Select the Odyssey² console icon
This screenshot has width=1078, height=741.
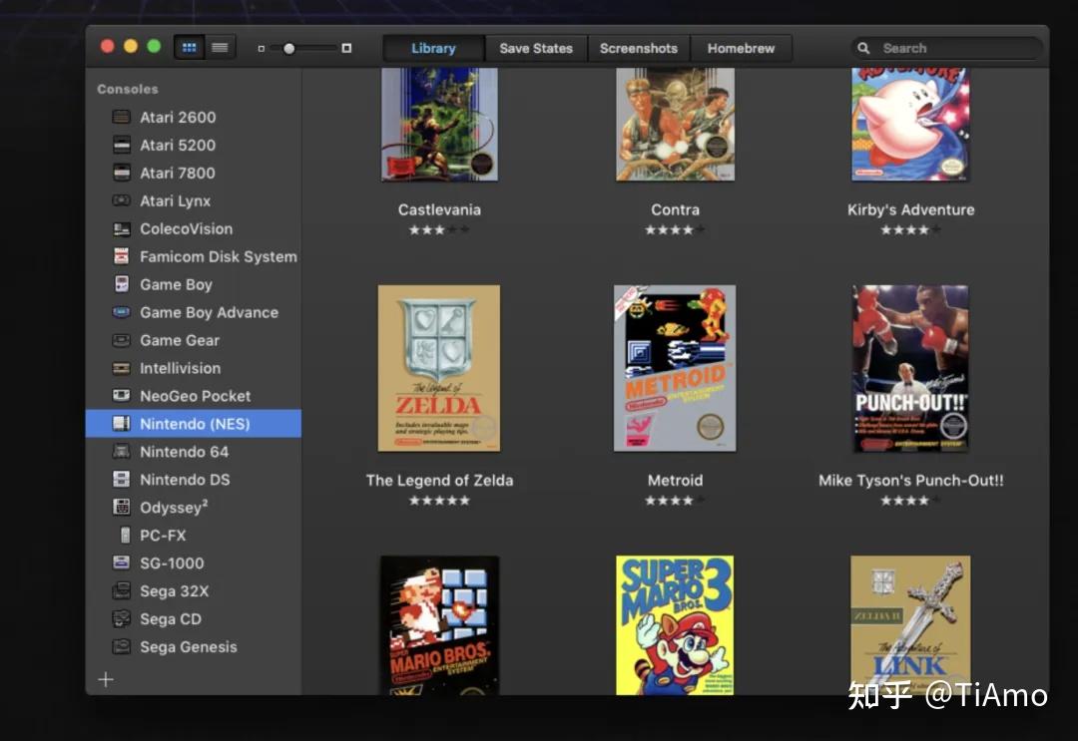(x=121, y=507)
